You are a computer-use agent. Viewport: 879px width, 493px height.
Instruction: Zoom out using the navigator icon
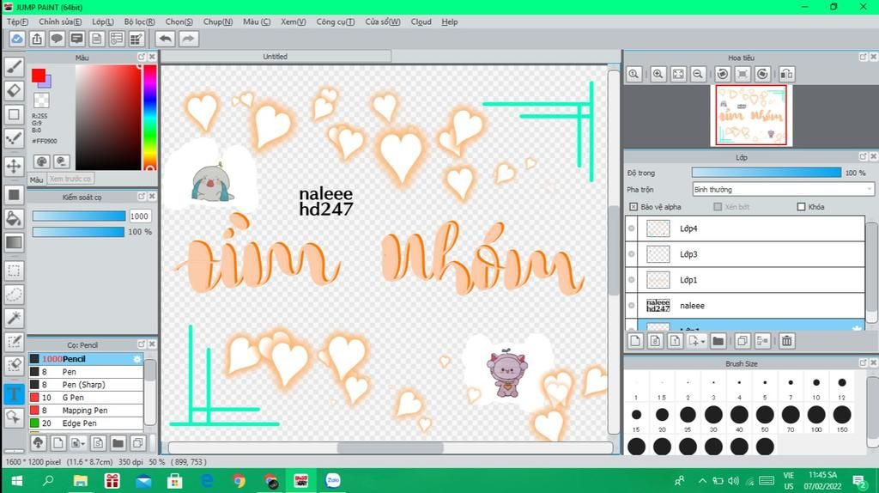pos(698,74)
